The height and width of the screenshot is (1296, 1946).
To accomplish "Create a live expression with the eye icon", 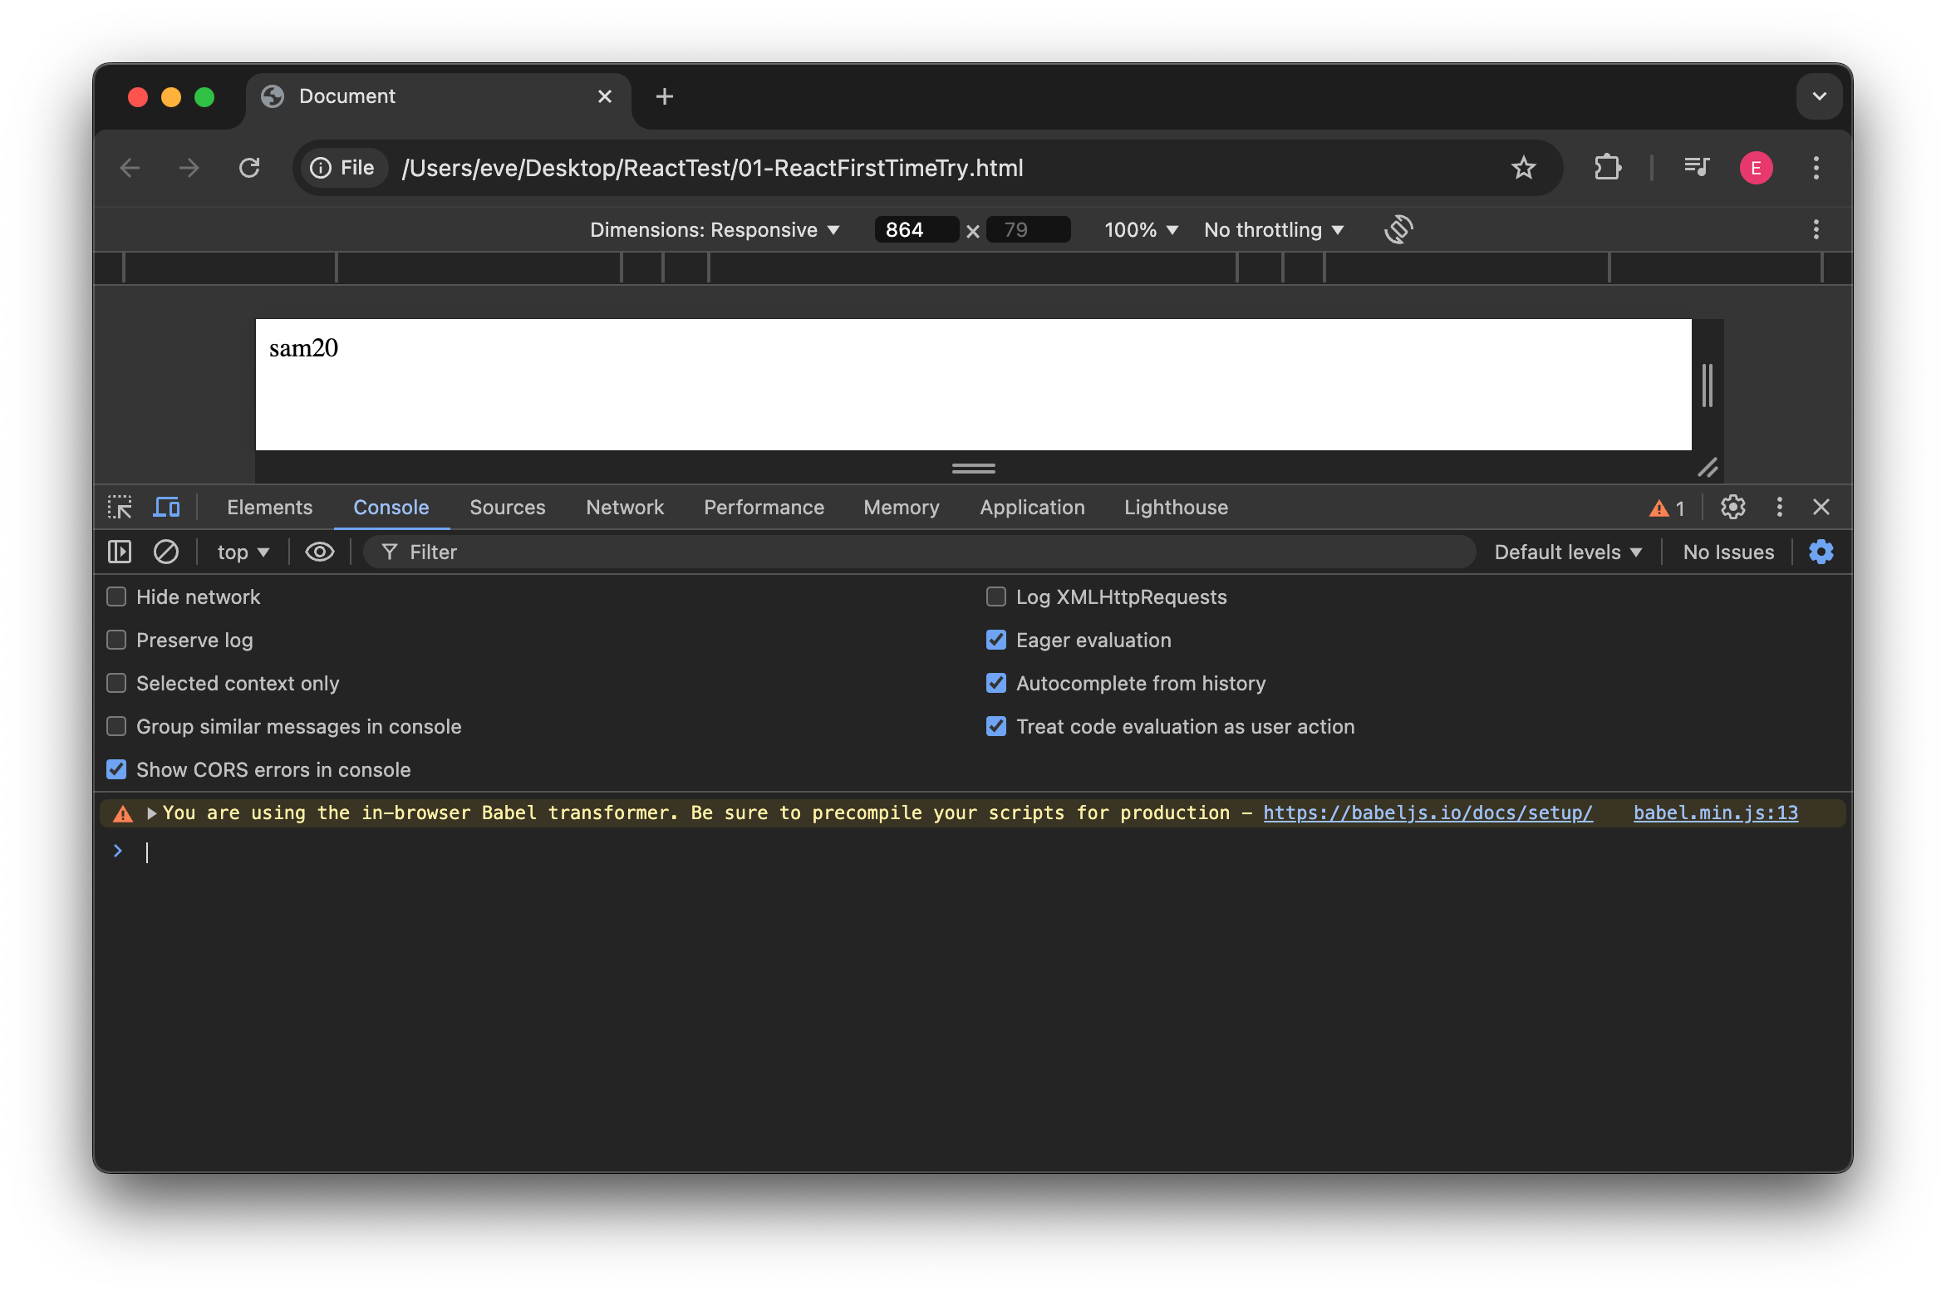I will 319,551.
